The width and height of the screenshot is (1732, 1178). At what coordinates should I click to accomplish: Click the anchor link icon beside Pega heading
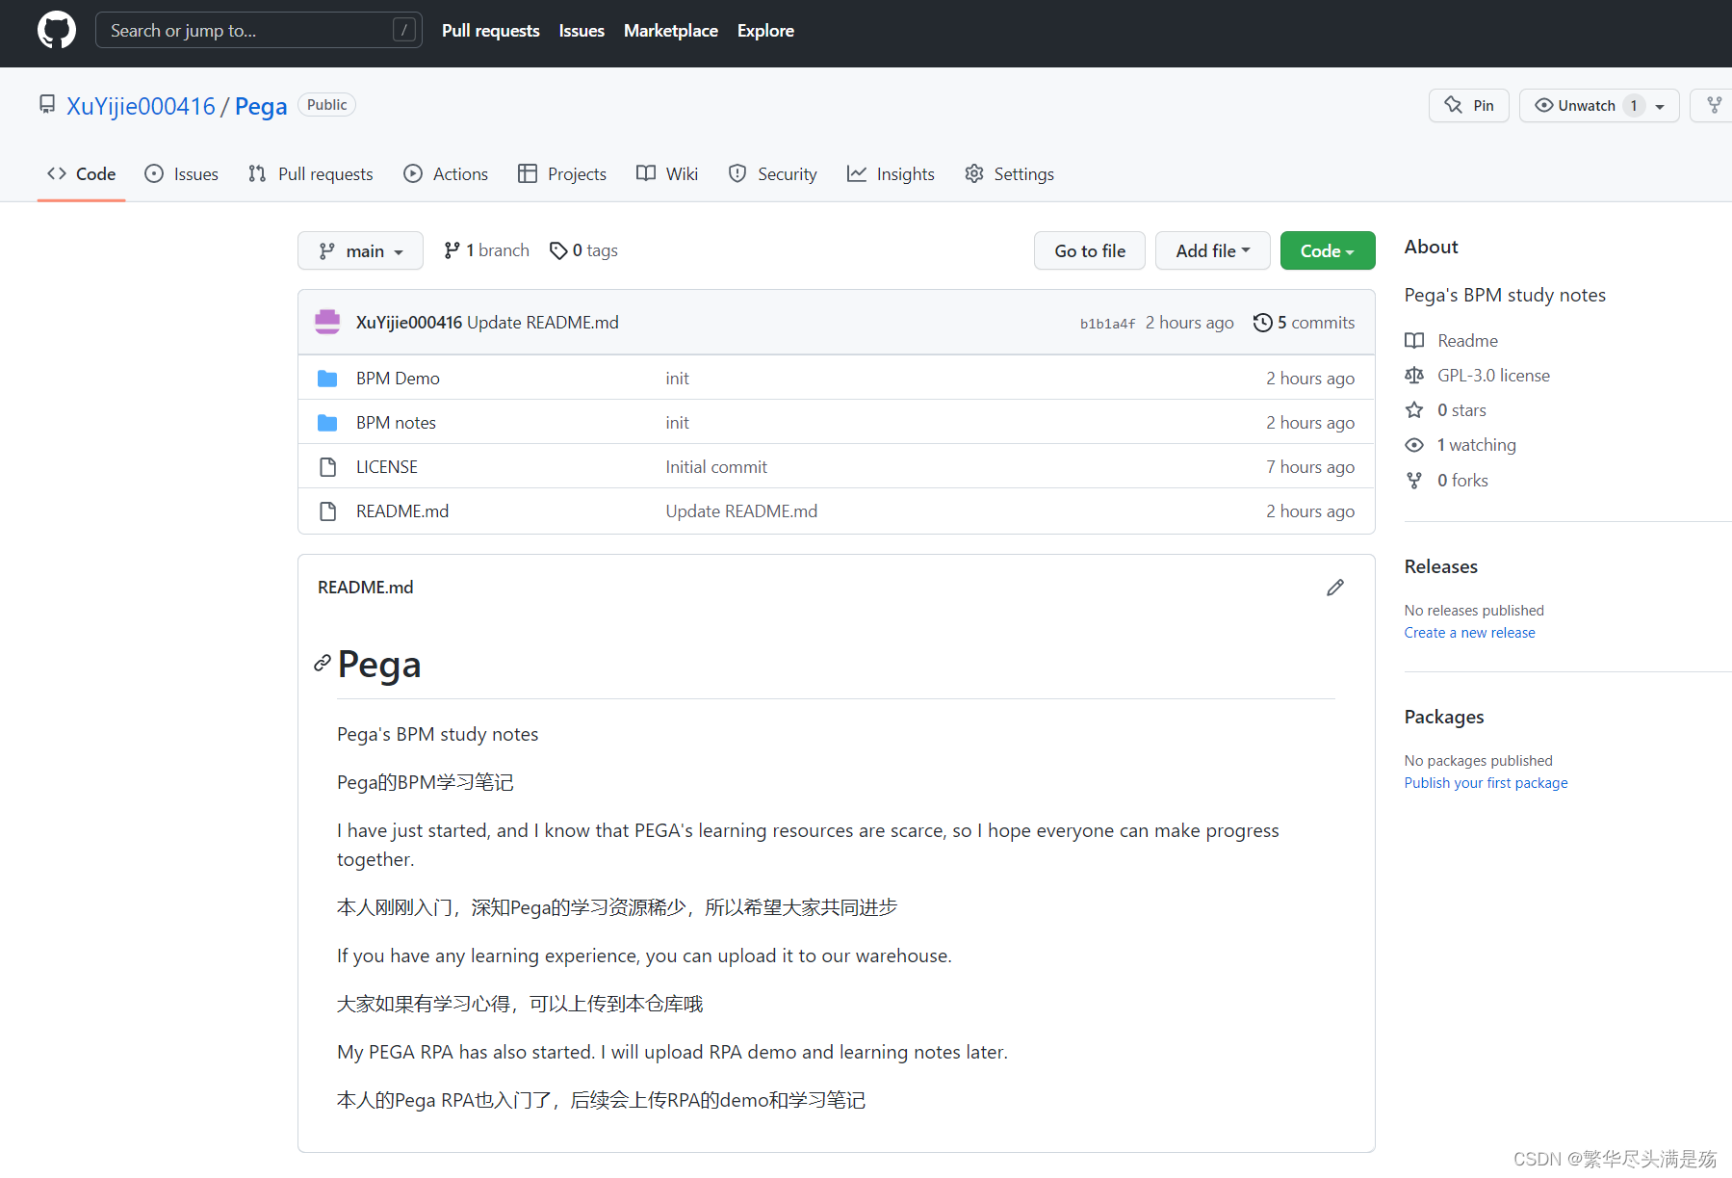323,664
